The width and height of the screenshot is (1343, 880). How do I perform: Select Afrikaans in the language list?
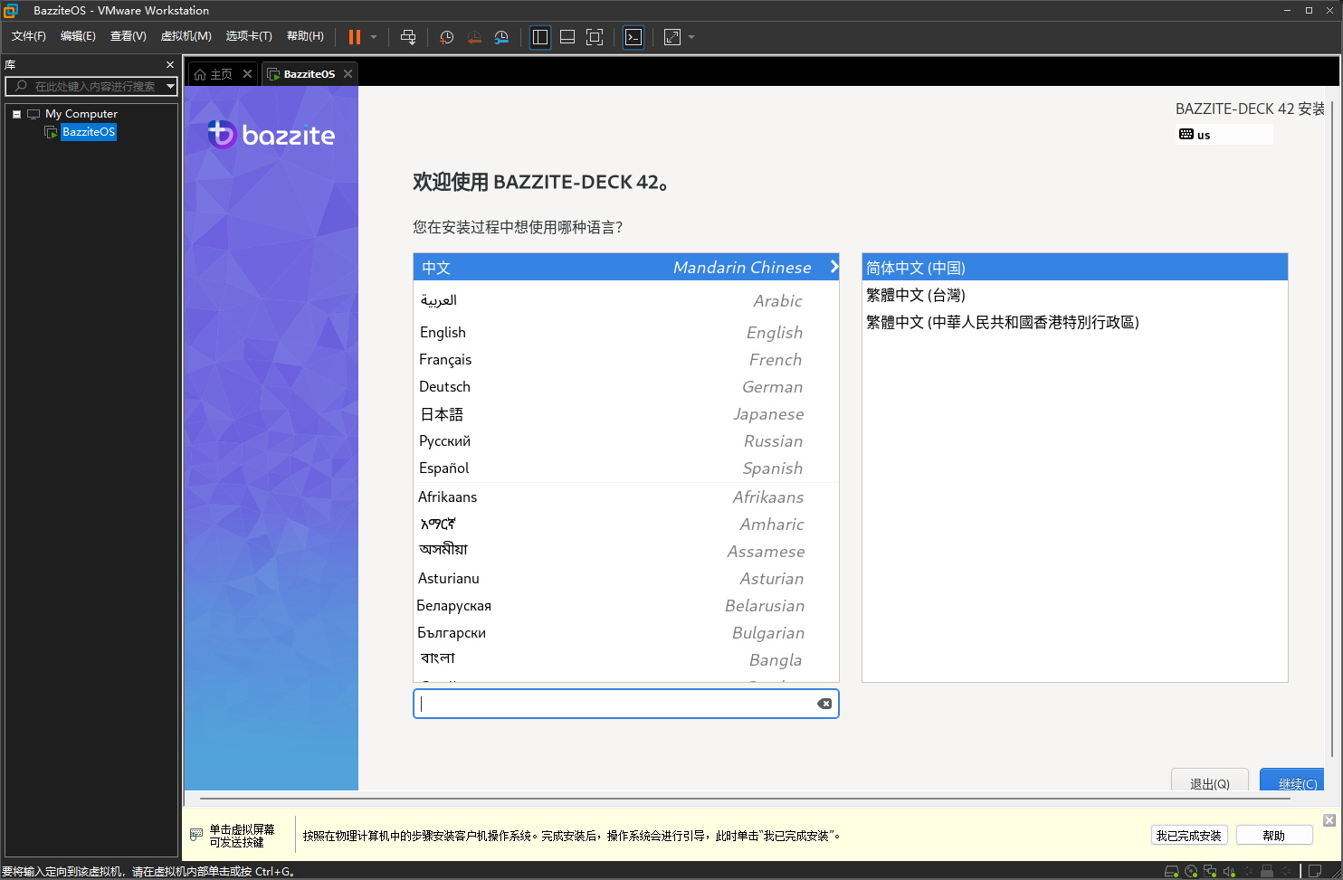tap(626, 497)
